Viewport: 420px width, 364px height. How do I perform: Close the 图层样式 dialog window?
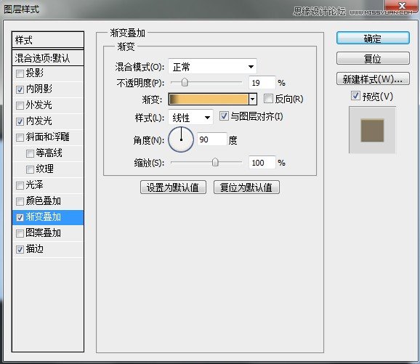(x=402, y=7)
